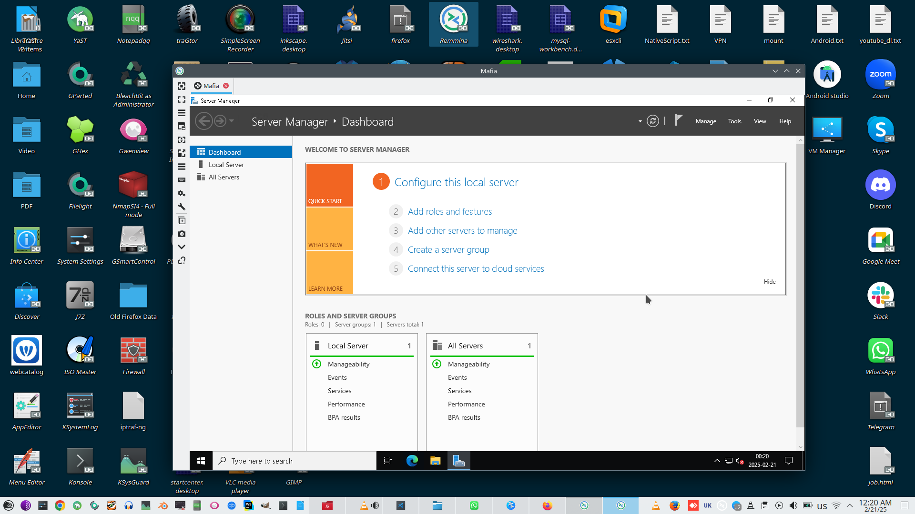The width and height of the screenshot is (915, 514).
Task: Click the duplicate session icon
Action: tap(182, 220)
